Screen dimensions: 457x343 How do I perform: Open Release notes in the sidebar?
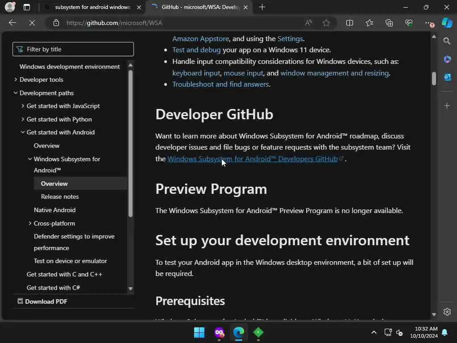pyautogui.click(x=60, y=197)
